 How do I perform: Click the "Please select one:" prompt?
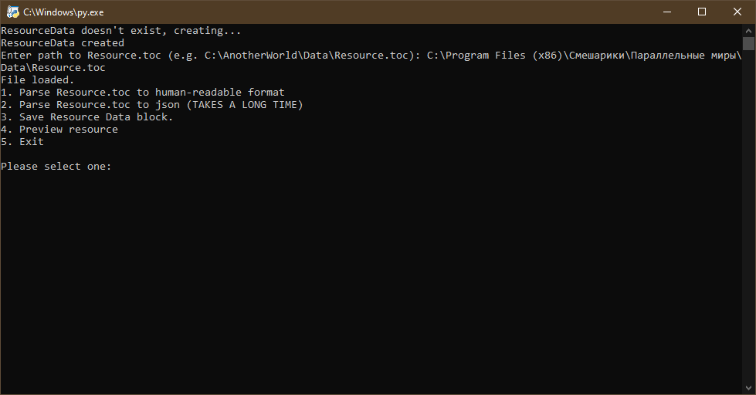[x=56, y=167]
